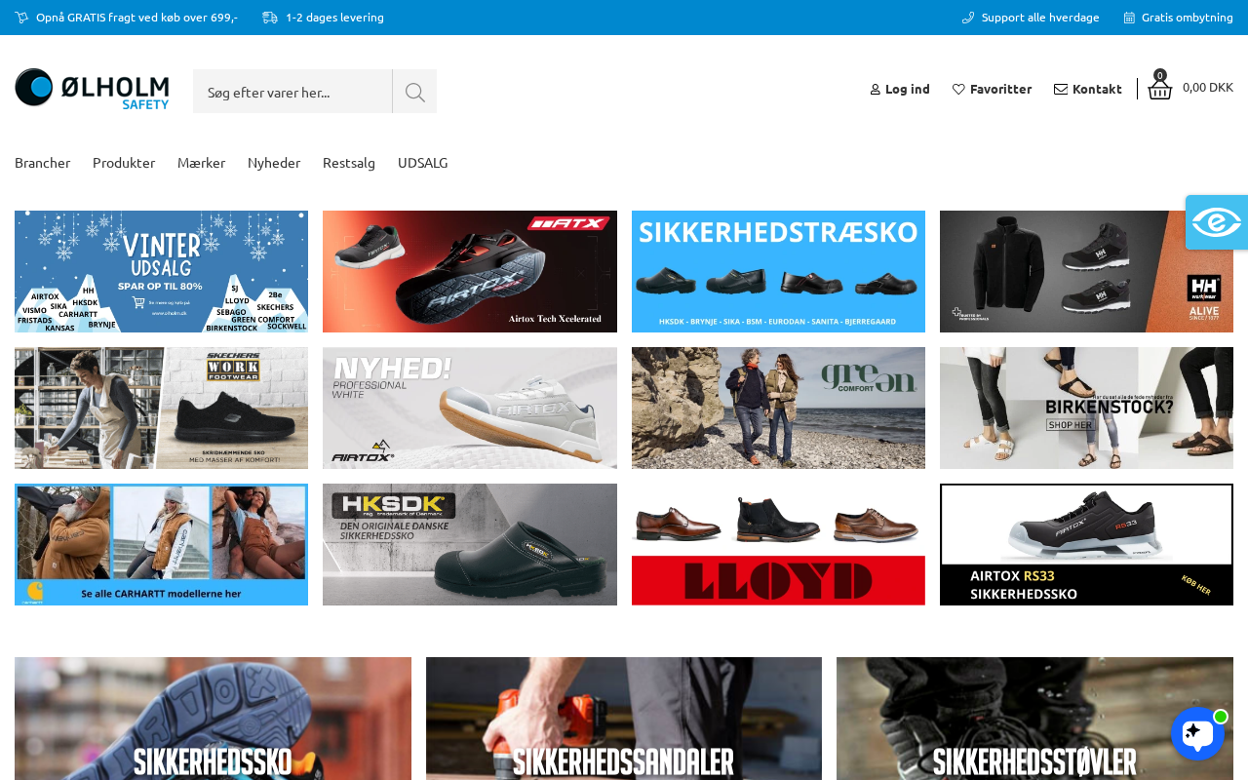Open the Restsalg page
The width and height of the screenshot is (1248, 780).
tap(349, 163)
